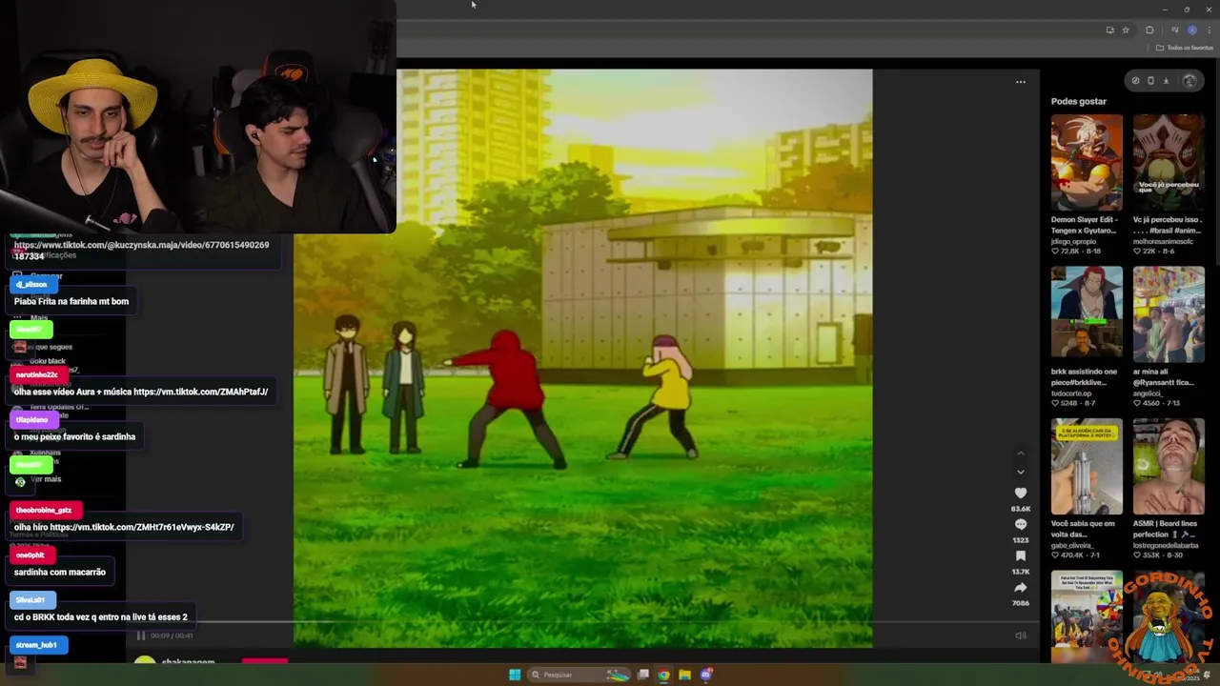Pause the video playback
This screenshot has width=1220, height=686.
141,636
